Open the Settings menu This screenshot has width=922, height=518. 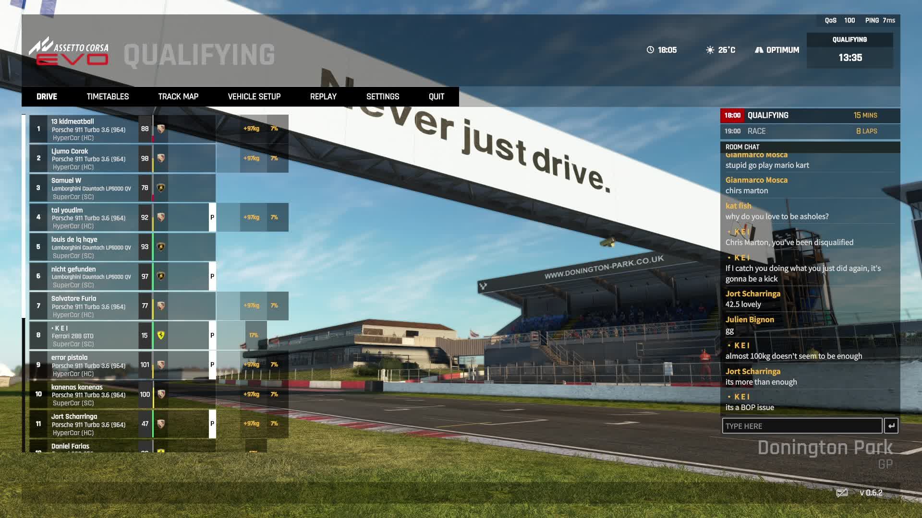pyautogui.click(x=382, y=96)
